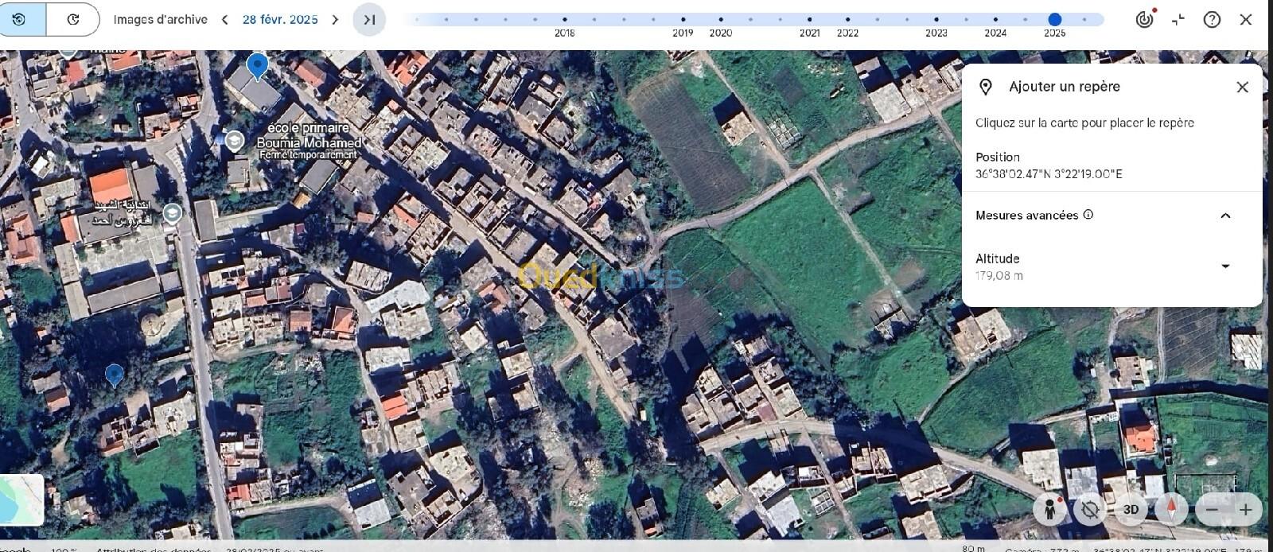Go to the previous archive date
The width and height of the screenshot is (1273, 552).
pyautogui.click(x=225, y=19)
